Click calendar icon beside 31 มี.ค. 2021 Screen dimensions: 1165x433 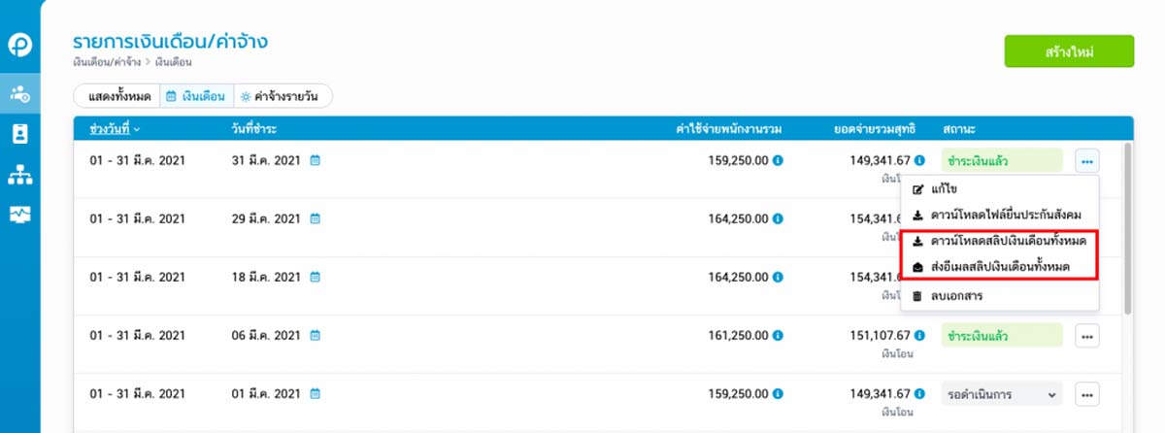pos(316,160)
